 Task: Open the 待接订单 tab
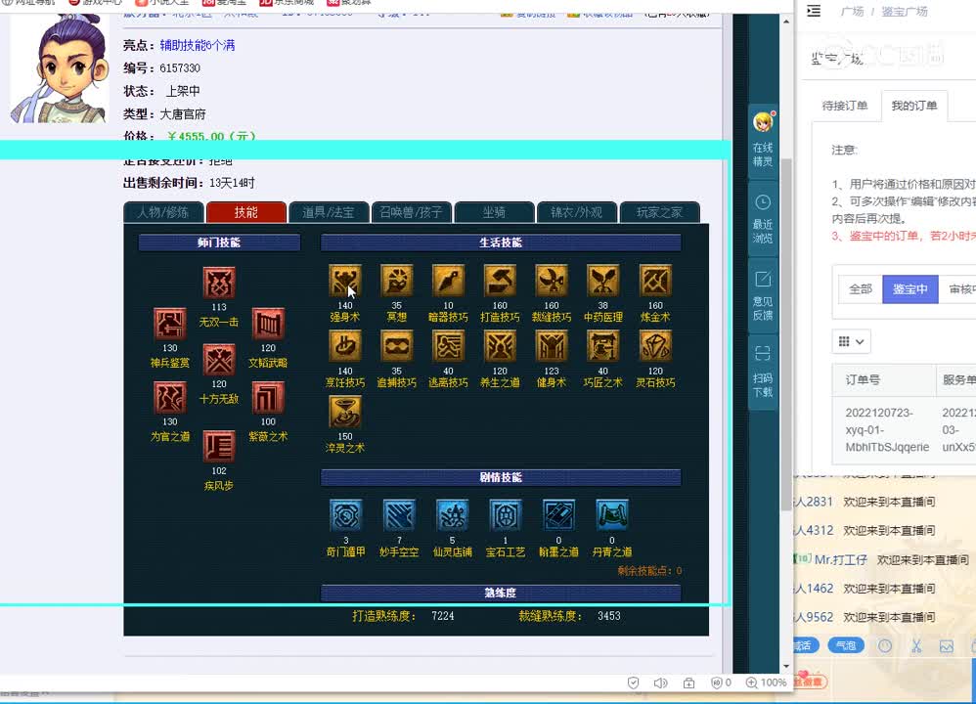pyautogui.click(x=845, y=106)
